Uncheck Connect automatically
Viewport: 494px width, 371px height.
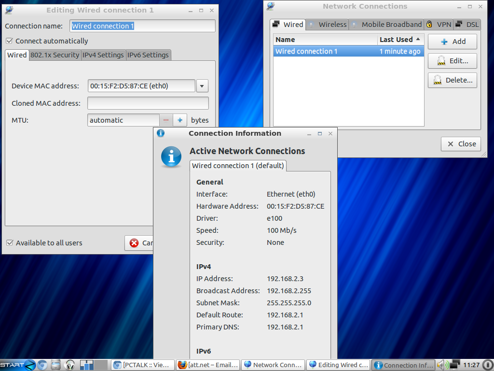point(9,41)
